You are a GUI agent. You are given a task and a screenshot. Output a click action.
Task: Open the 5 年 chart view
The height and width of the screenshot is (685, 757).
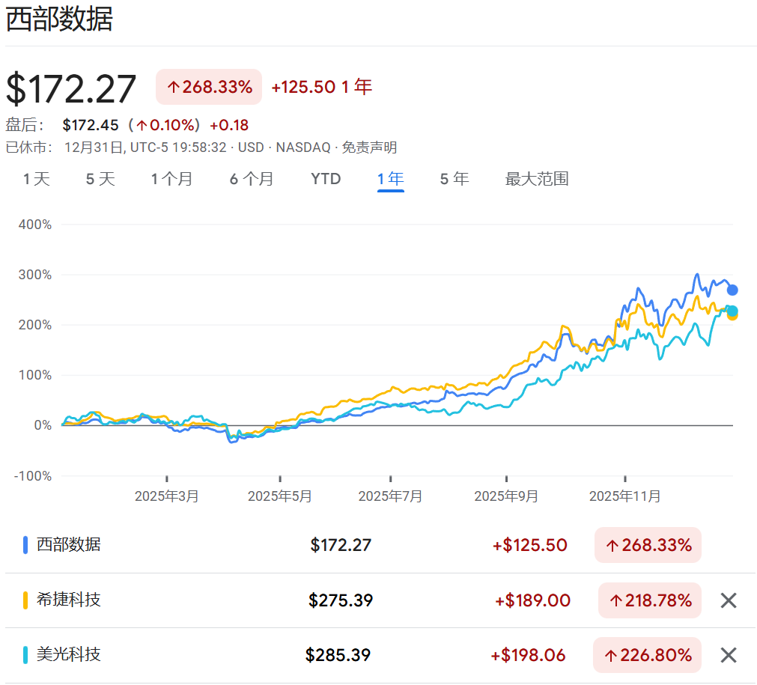[x=454, y=179]
